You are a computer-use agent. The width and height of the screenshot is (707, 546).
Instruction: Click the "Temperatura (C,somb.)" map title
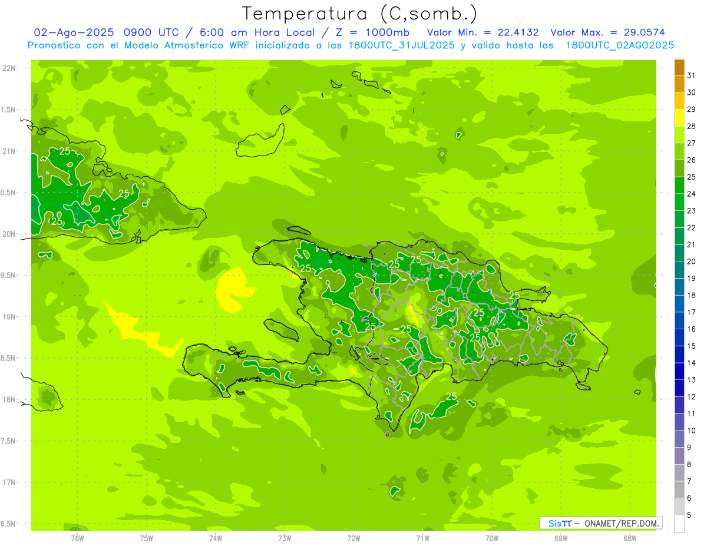359,14
